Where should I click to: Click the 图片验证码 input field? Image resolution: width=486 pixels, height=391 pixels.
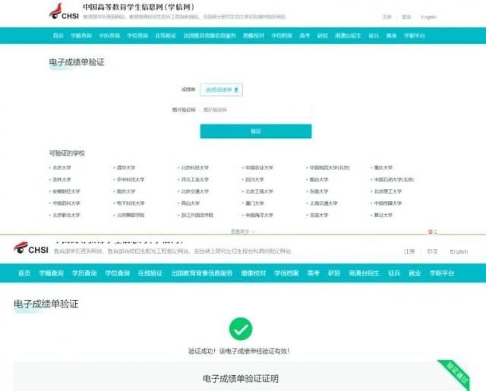click(x=255, y=110)
